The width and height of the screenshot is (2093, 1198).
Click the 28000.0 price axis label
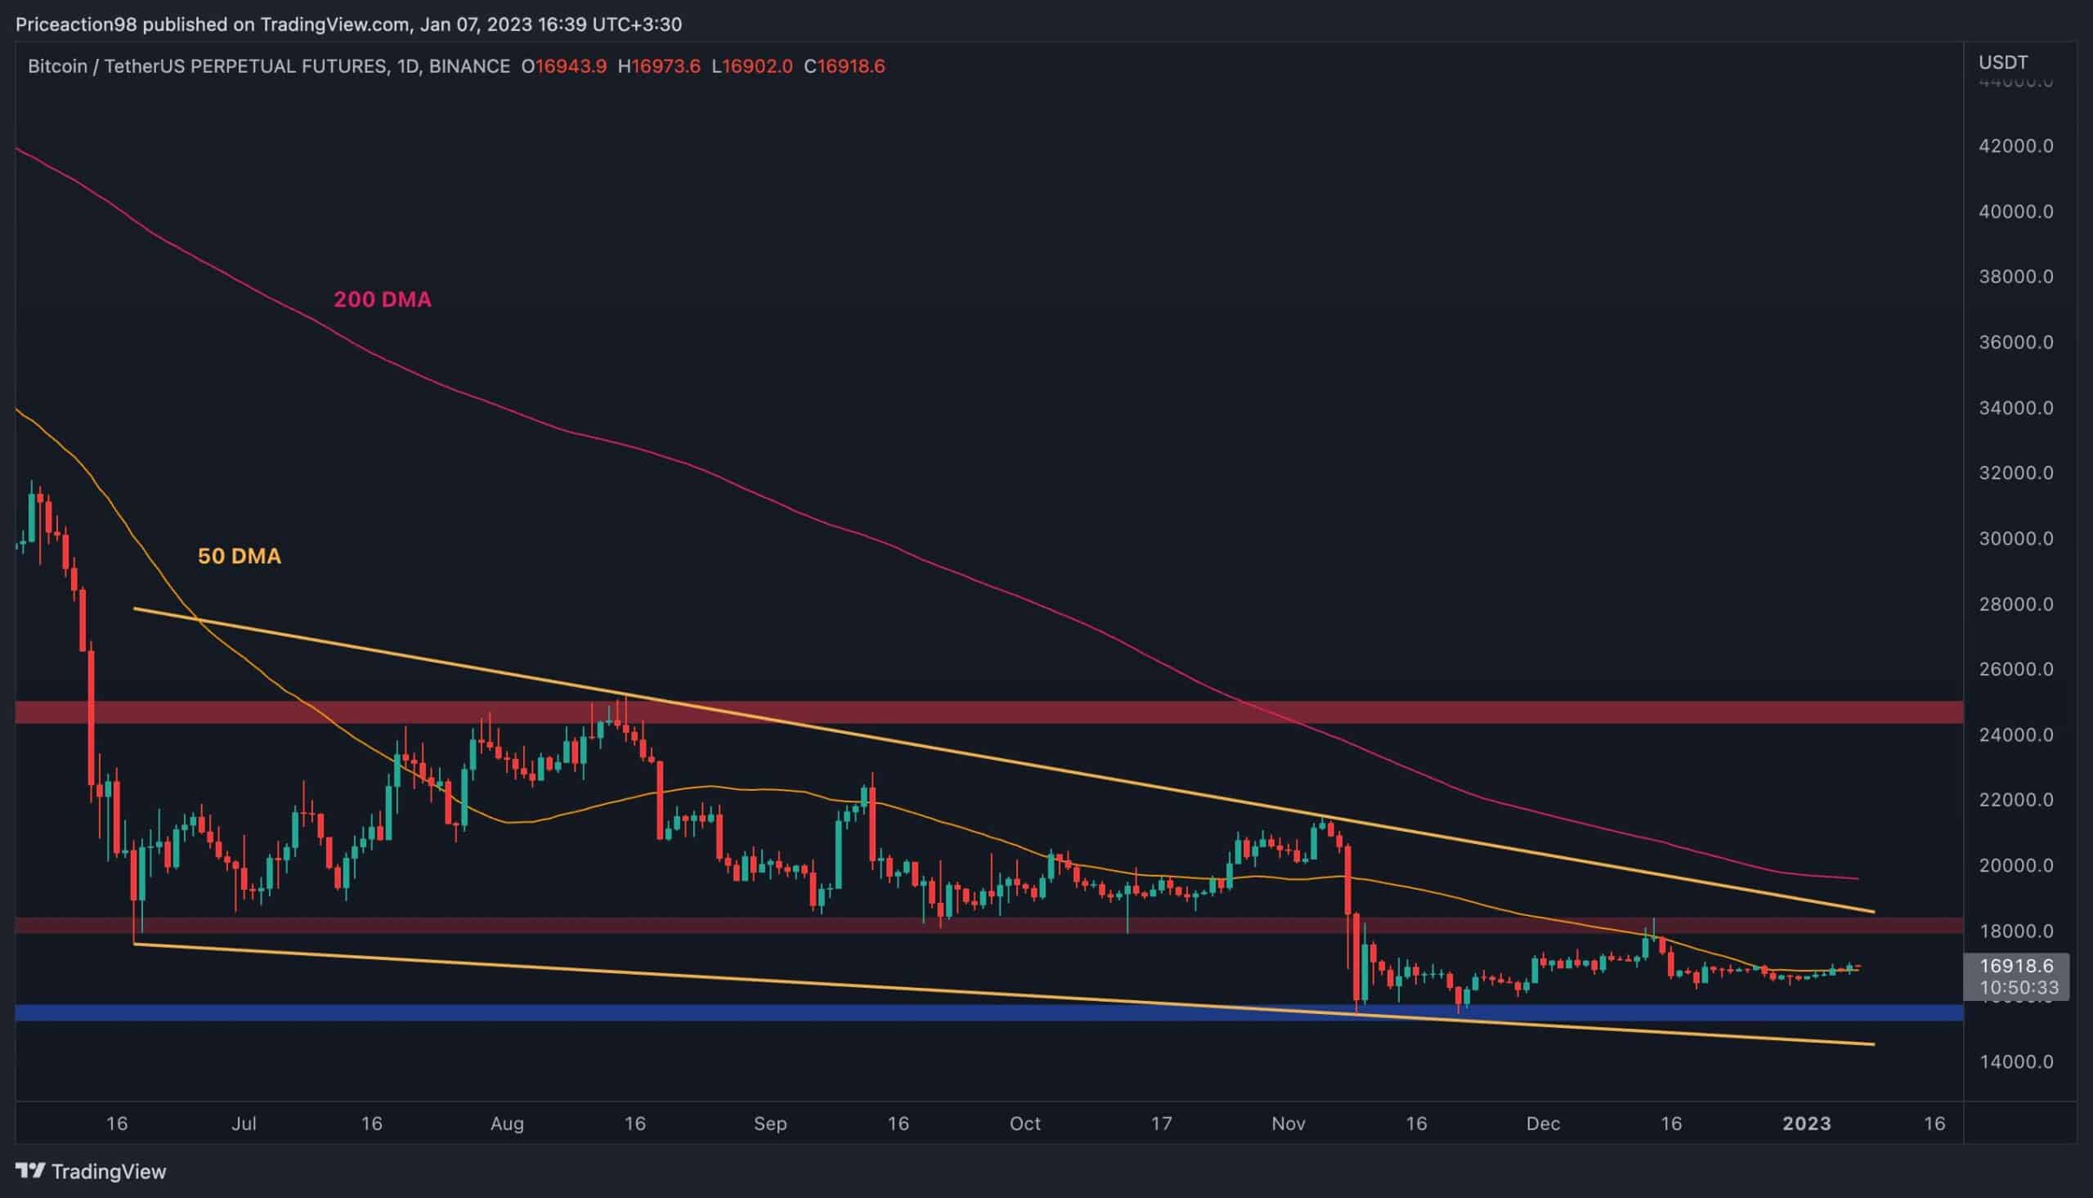tap(2015, 604)
